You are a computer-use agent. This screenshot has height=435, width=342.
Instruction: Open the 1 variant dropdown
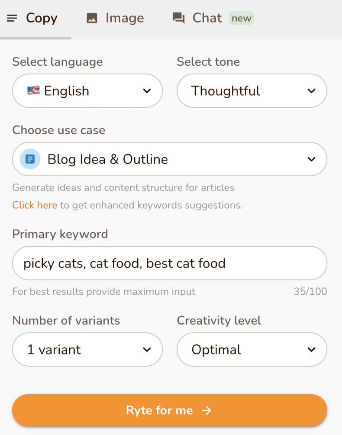(x=87, y=350)
